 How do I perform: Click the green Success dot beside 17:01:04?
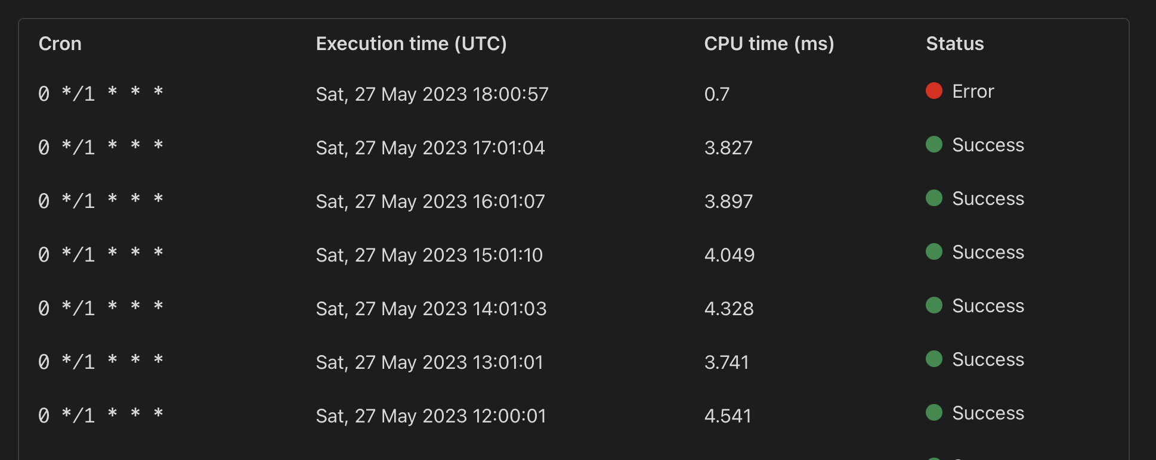pos(934,144)
